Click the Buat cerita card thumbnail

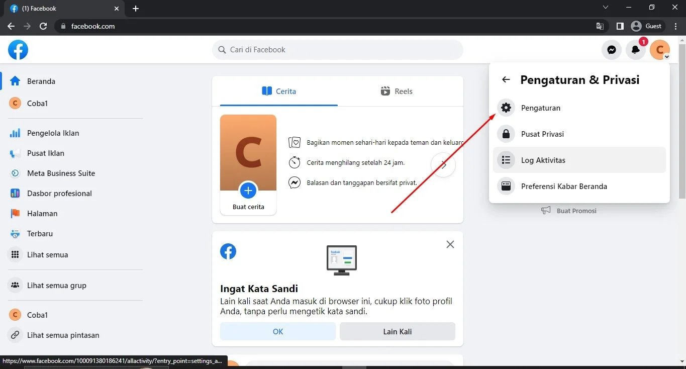click(x=248, y=165)
